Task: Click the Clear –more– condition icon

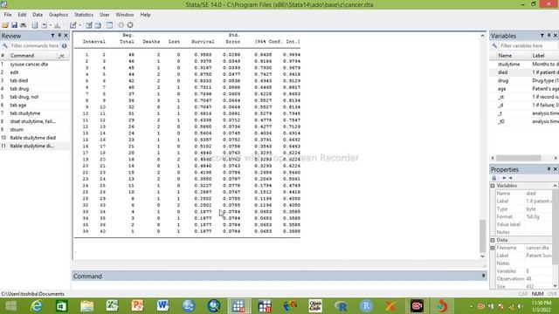Action: (x=121, y=25)
